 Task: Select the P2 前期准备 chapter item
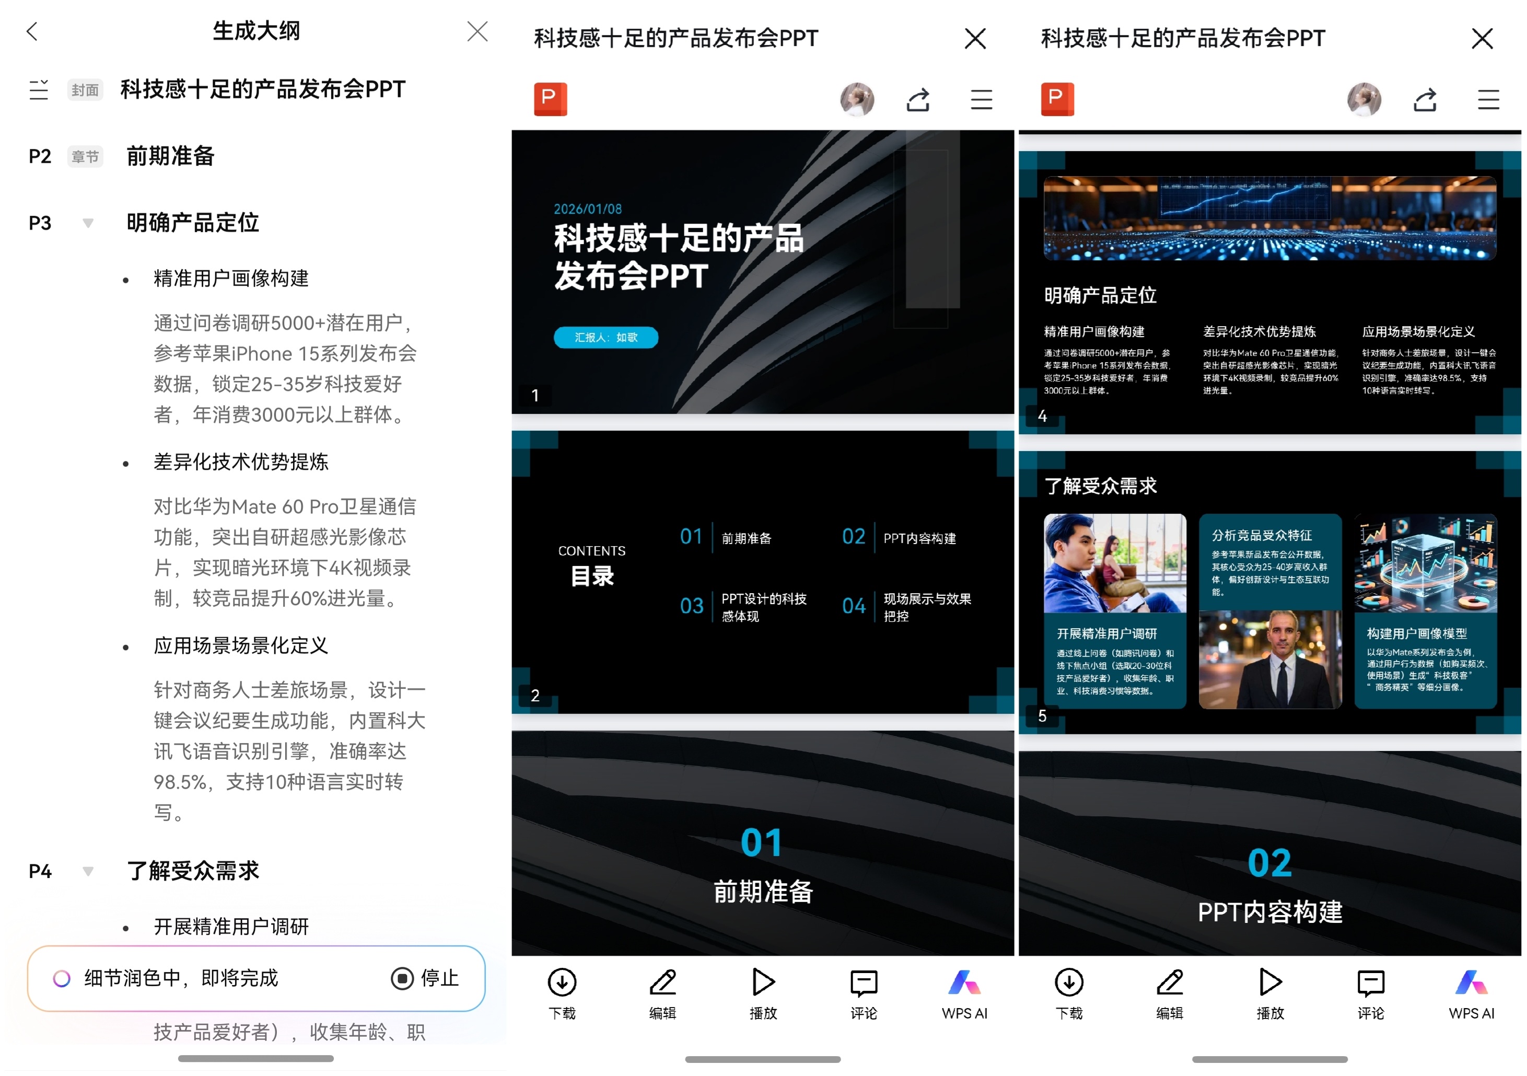click(170, 156)
